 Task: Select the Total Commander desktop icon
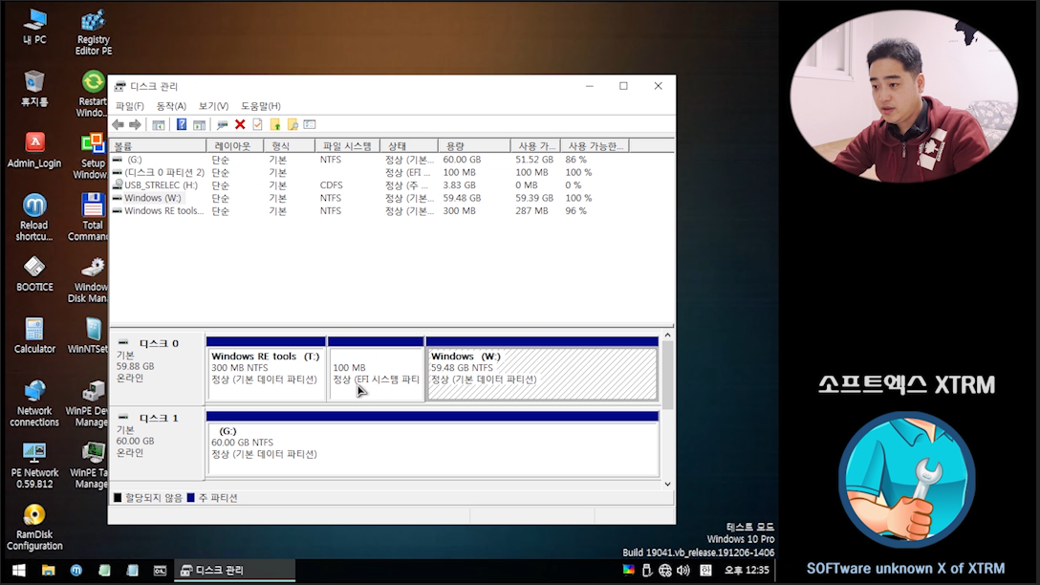[90, 217]
